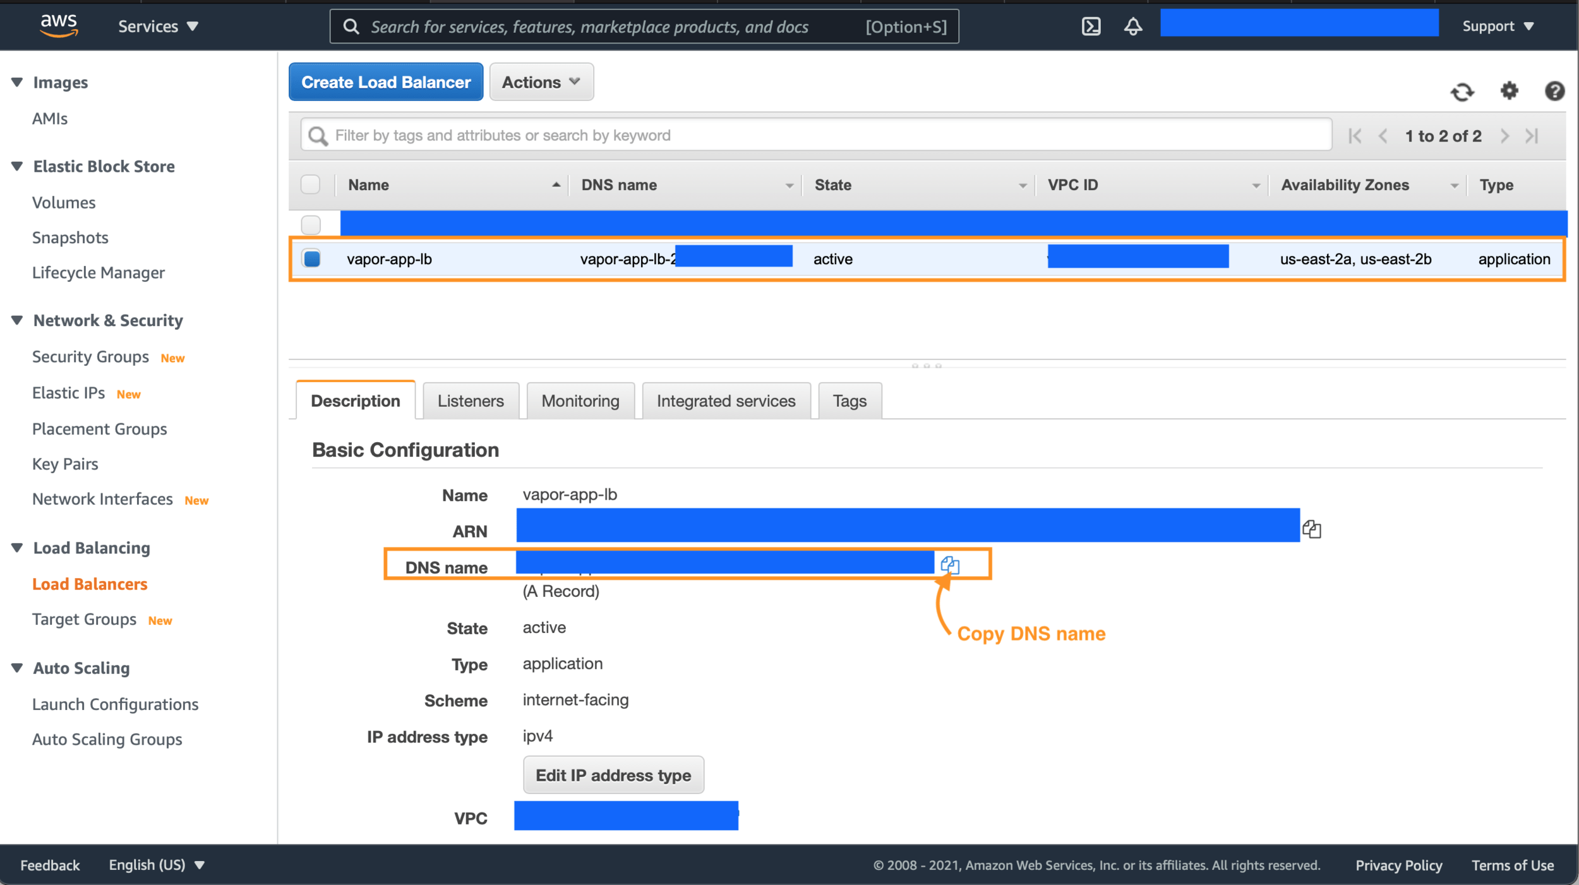Open table settings gear icon

[x=1509, y=91]
